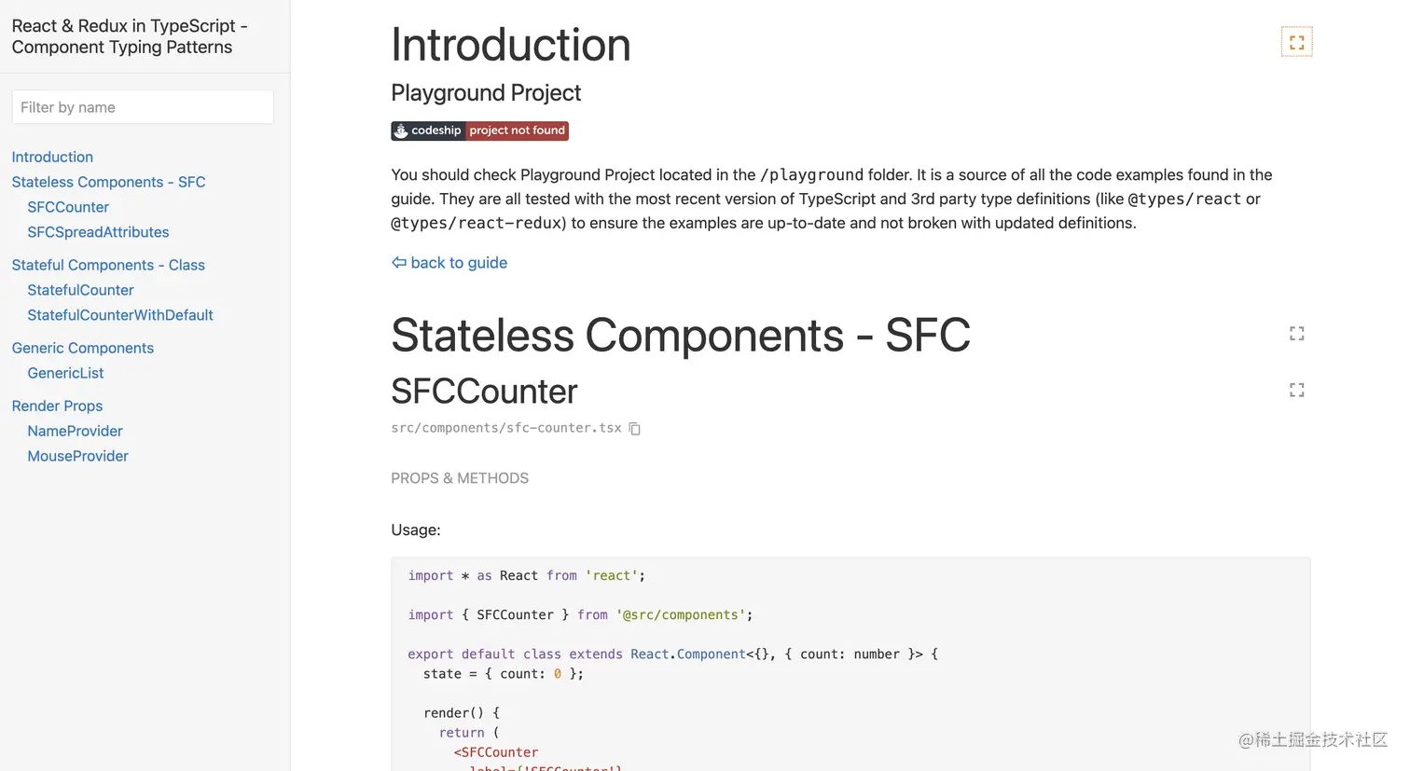
Task: Select GenericList in sidebar
Action: 65,373
